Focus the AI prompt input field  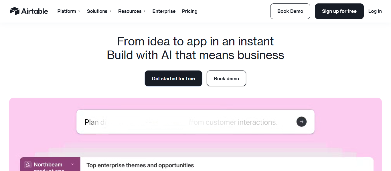point(183,122)
